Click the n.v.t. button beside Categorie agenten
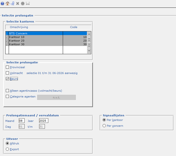This screenshot has width=176, height=156. pos(56,97)
